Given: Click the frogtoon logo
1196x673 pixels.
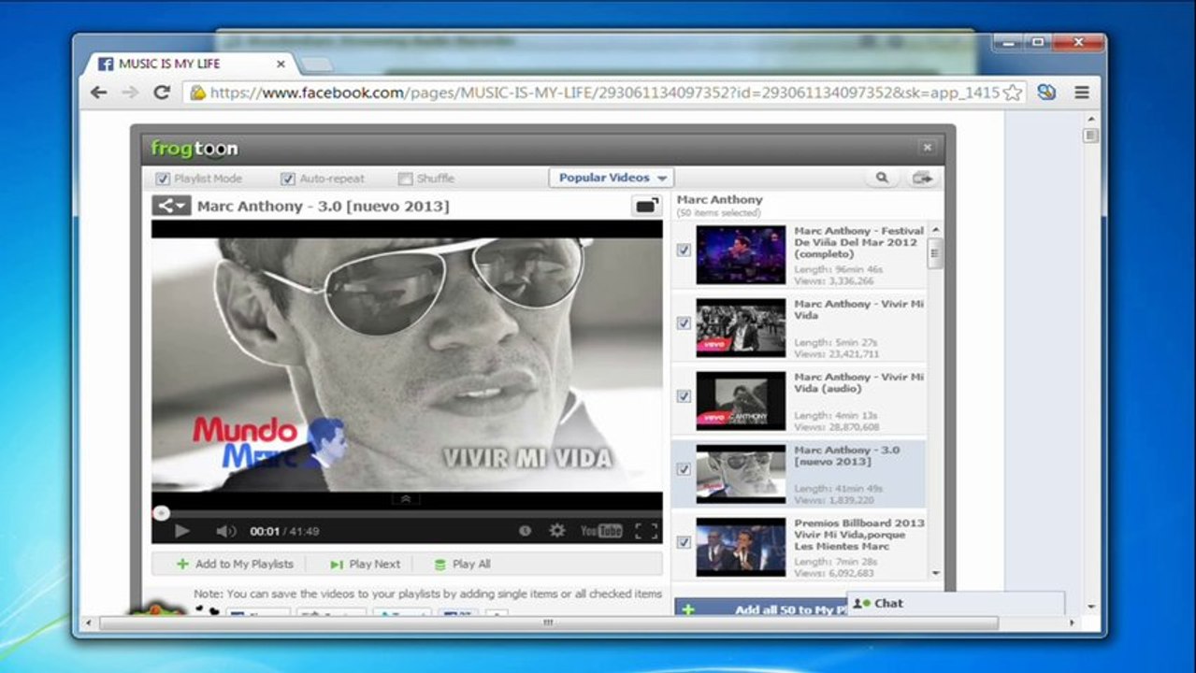Looking at the screenshot, I should (x=195, y=149).
